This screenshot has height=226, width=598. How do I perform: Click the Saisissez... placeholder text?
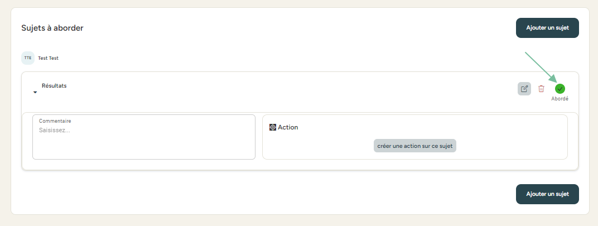55,130
